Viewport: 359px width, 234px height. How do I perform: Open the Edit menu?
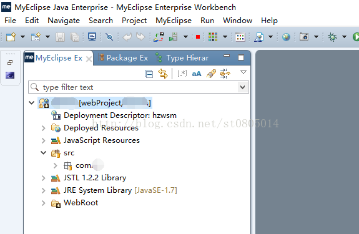32,21
